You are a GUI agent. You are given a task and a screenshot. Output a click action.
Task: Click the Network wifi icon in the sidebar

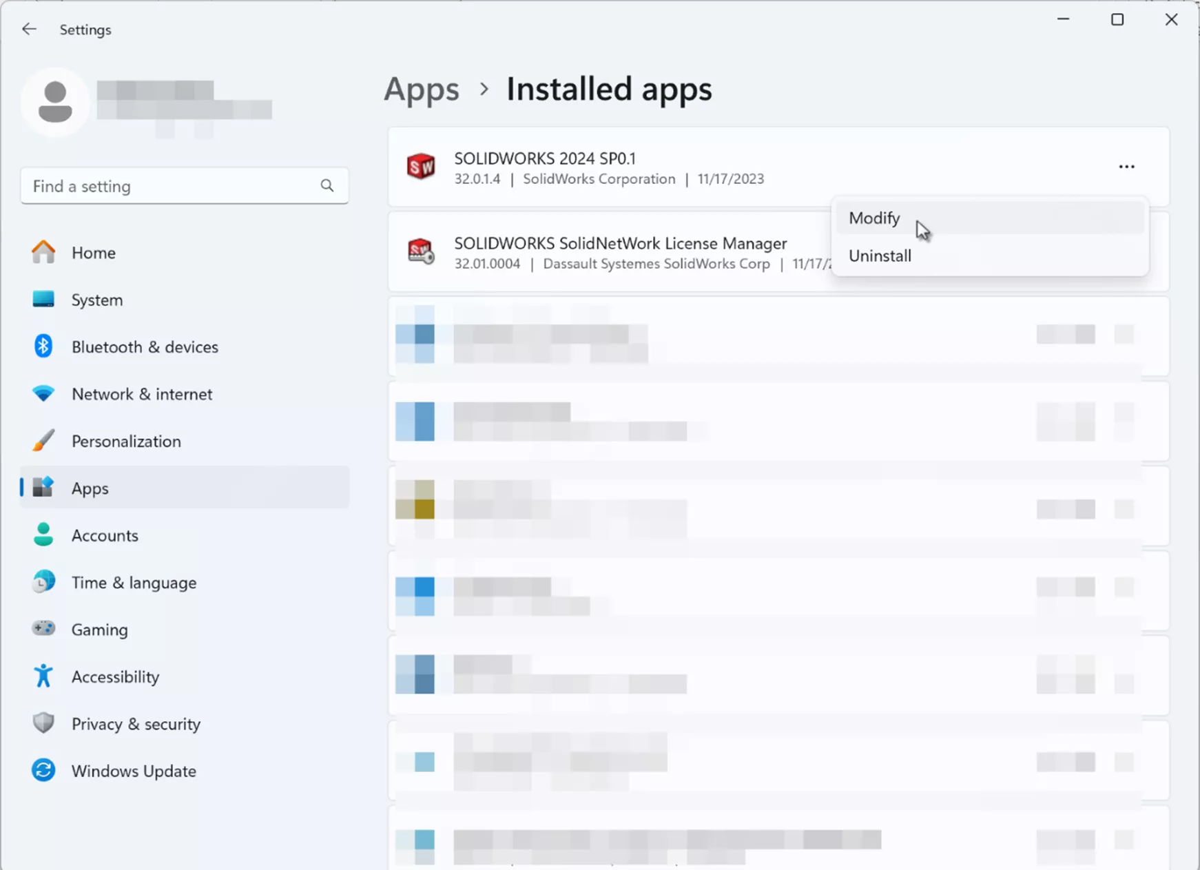43,393
